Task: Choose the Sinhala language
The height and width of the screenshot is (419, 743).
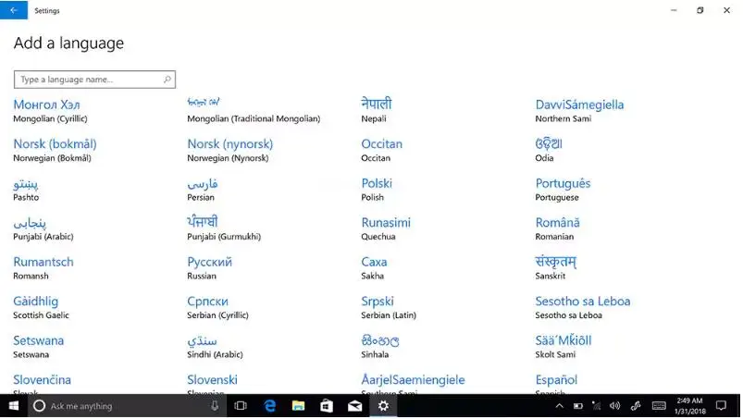Action: click(380, 347)
